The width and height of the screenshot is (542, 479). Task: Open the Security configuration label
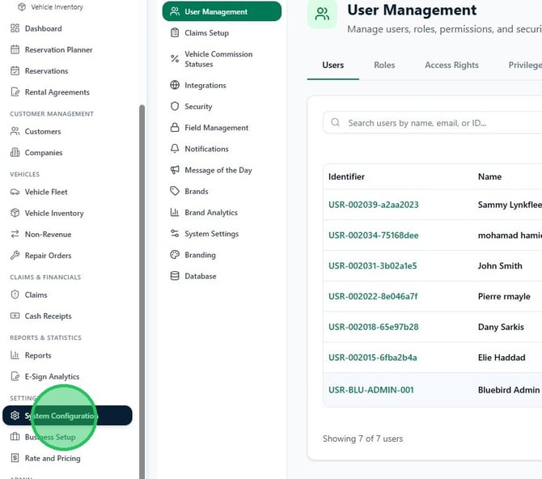[x=198, y=107]
